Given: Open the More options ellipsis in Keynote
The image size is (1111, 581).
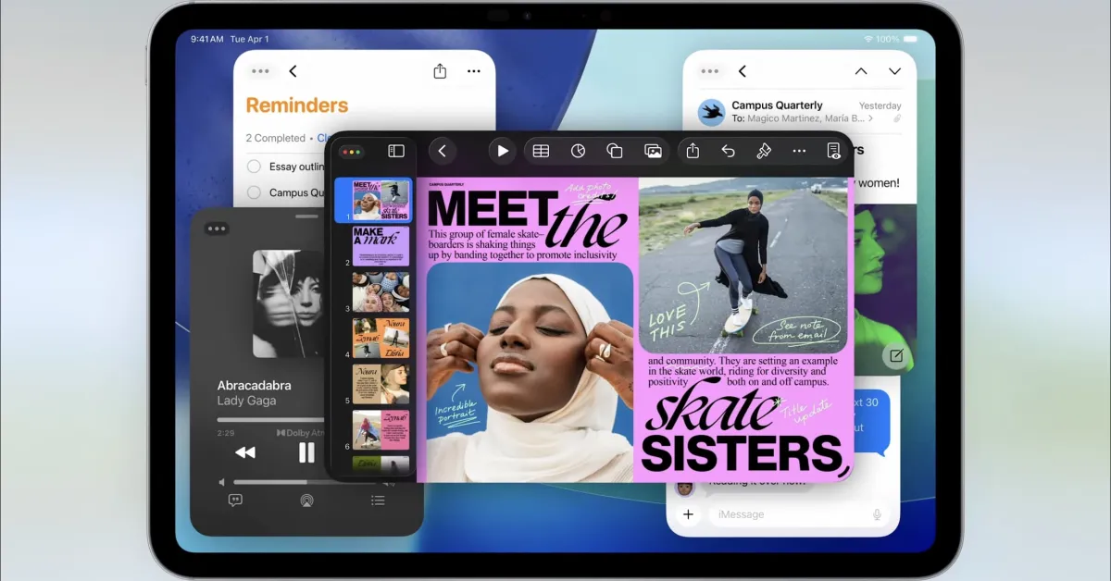Looking at the screenshot, I should 800,151.
